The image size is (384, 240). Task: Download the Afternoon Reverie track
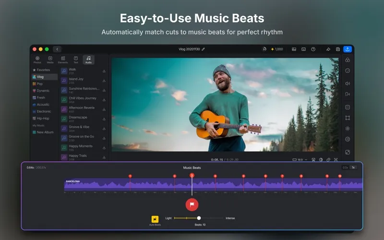(104, 109)
